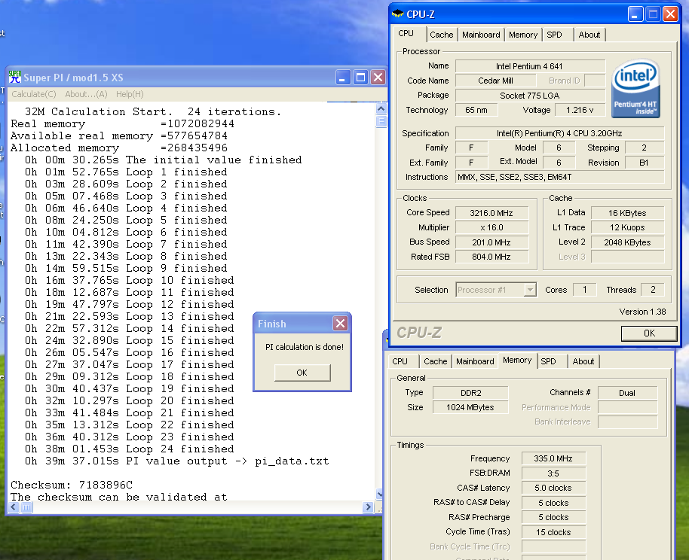Click Rated FSB value 804.0 MHz
This screenshot has width=689, height=560.
pos(491,257)
